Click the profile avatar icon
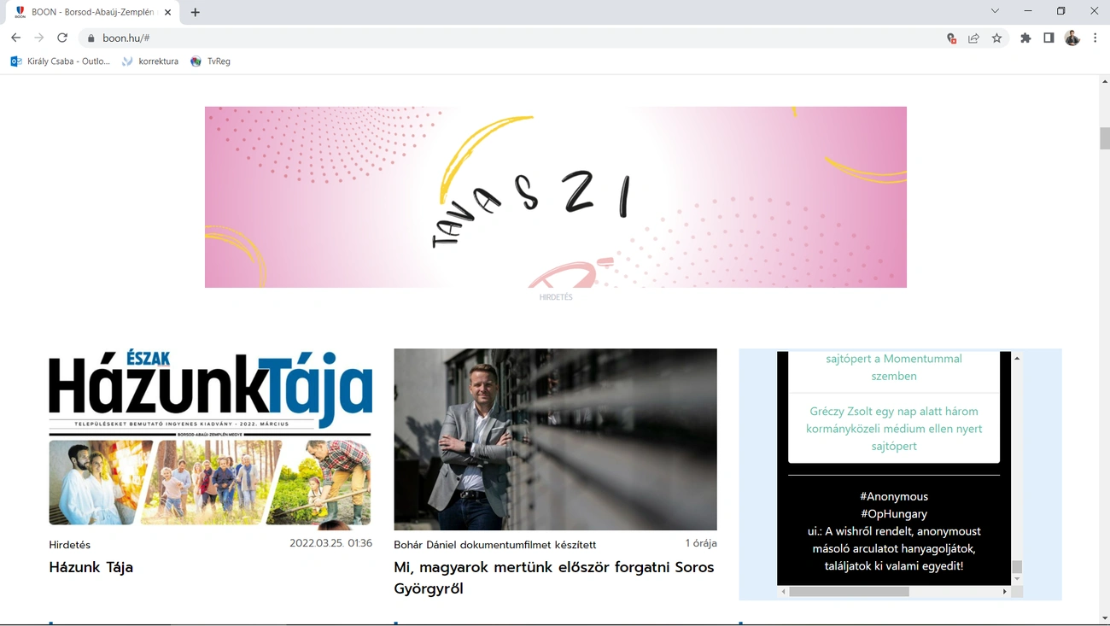The height and width of the screenshot is (626, 1110). (1072, 38)
